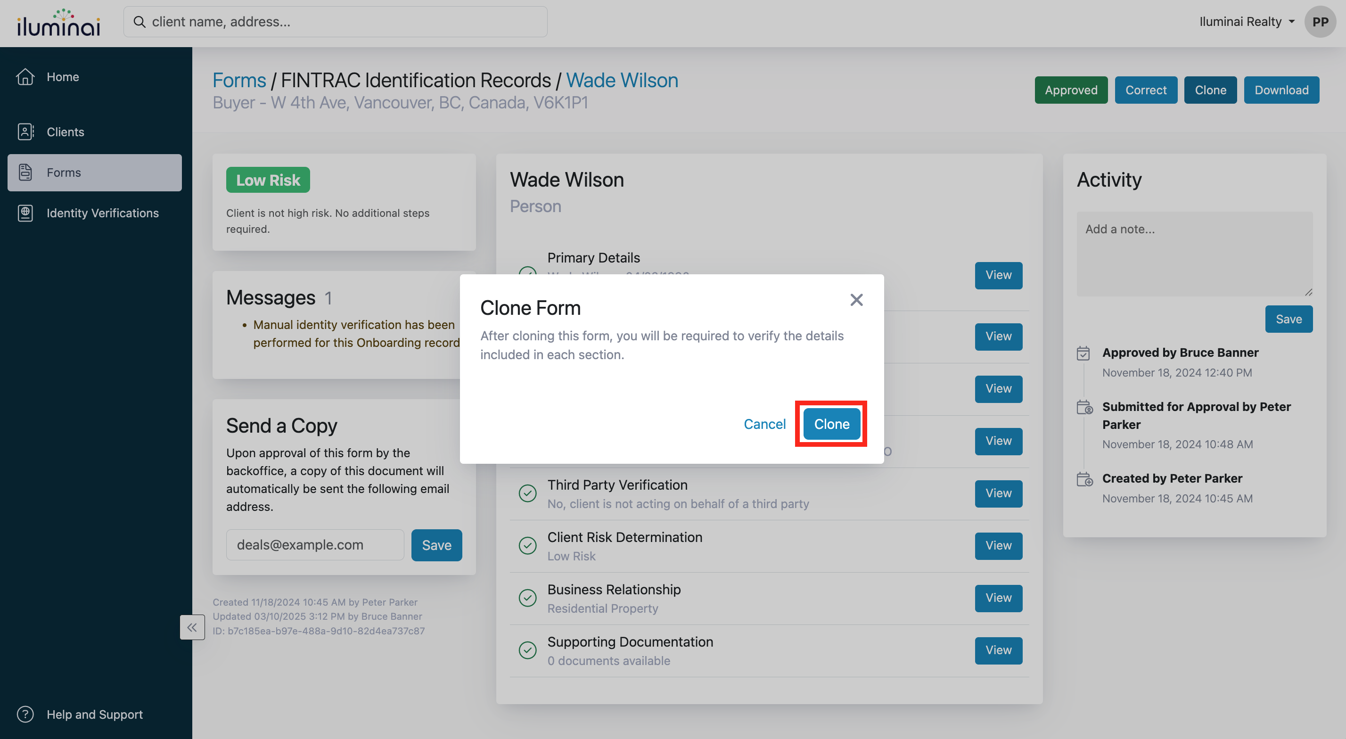Click the Home house icon in sidebar
The height and width of the screenshot is (739, 1346).
pos(25,77)
